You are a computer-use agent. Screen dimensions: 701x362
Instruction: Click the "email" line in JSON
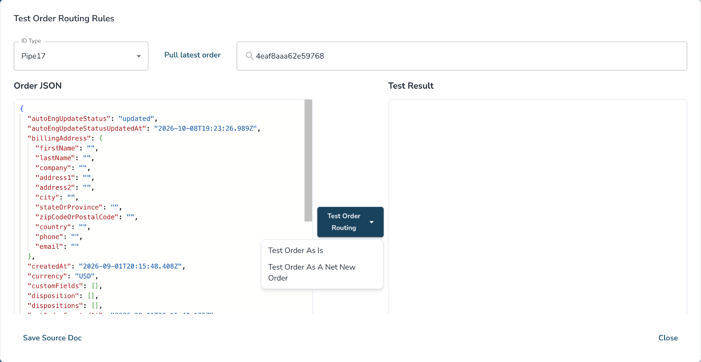(57, 247)
